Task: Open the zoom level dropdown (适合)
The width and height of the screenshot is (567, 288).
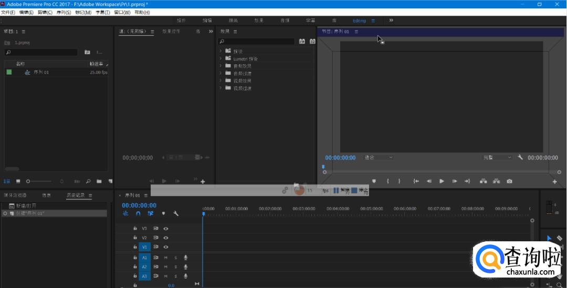Action: coord(379,157)
